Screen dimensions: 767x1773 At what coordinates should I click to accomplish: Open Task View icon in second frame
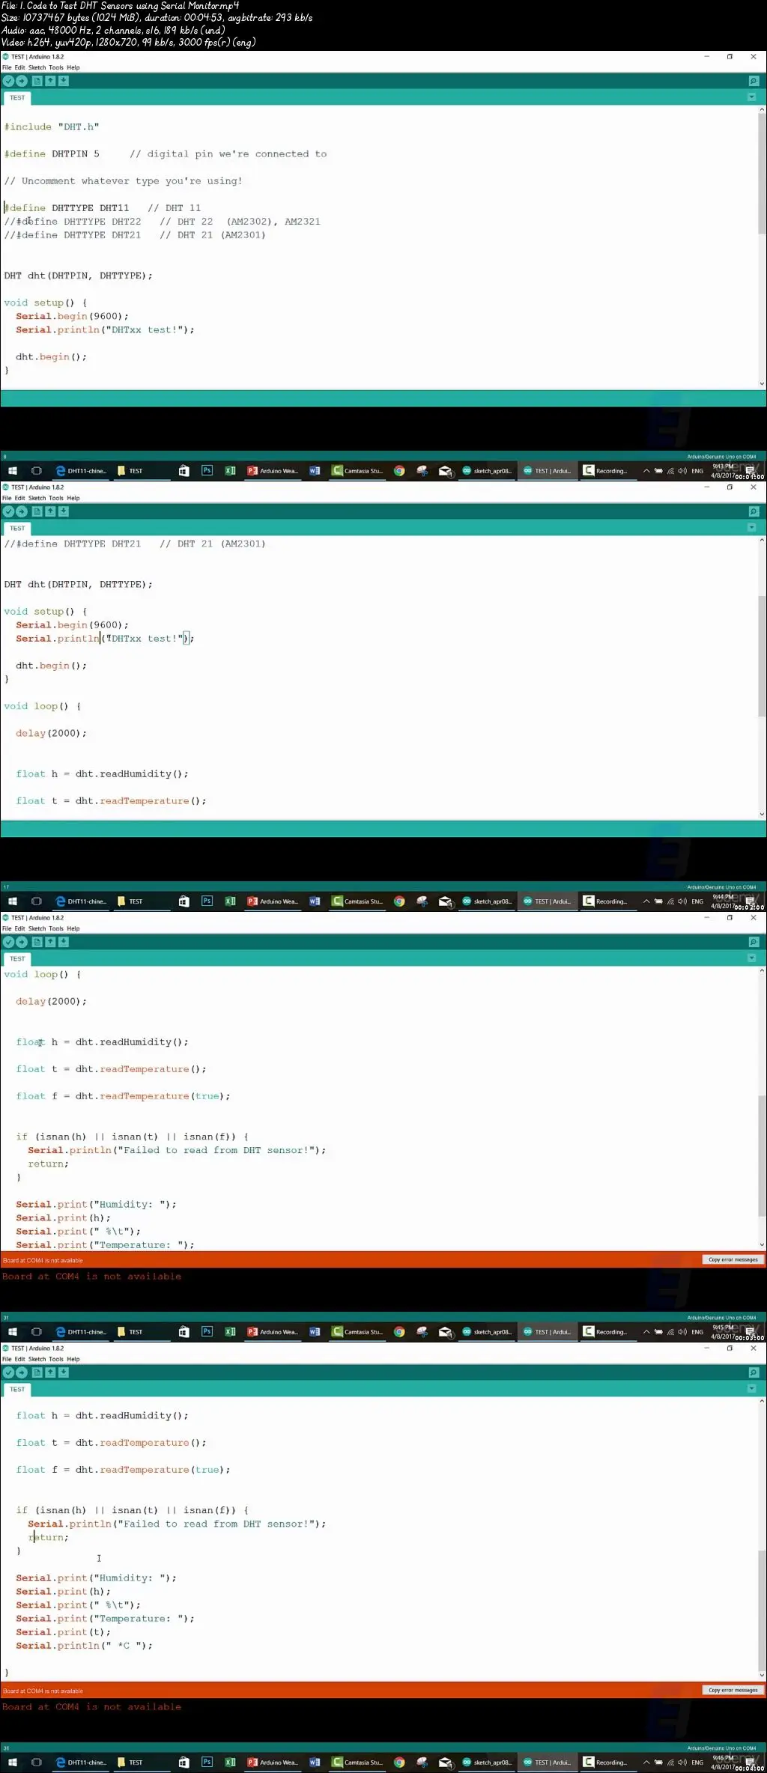point(36,901)
